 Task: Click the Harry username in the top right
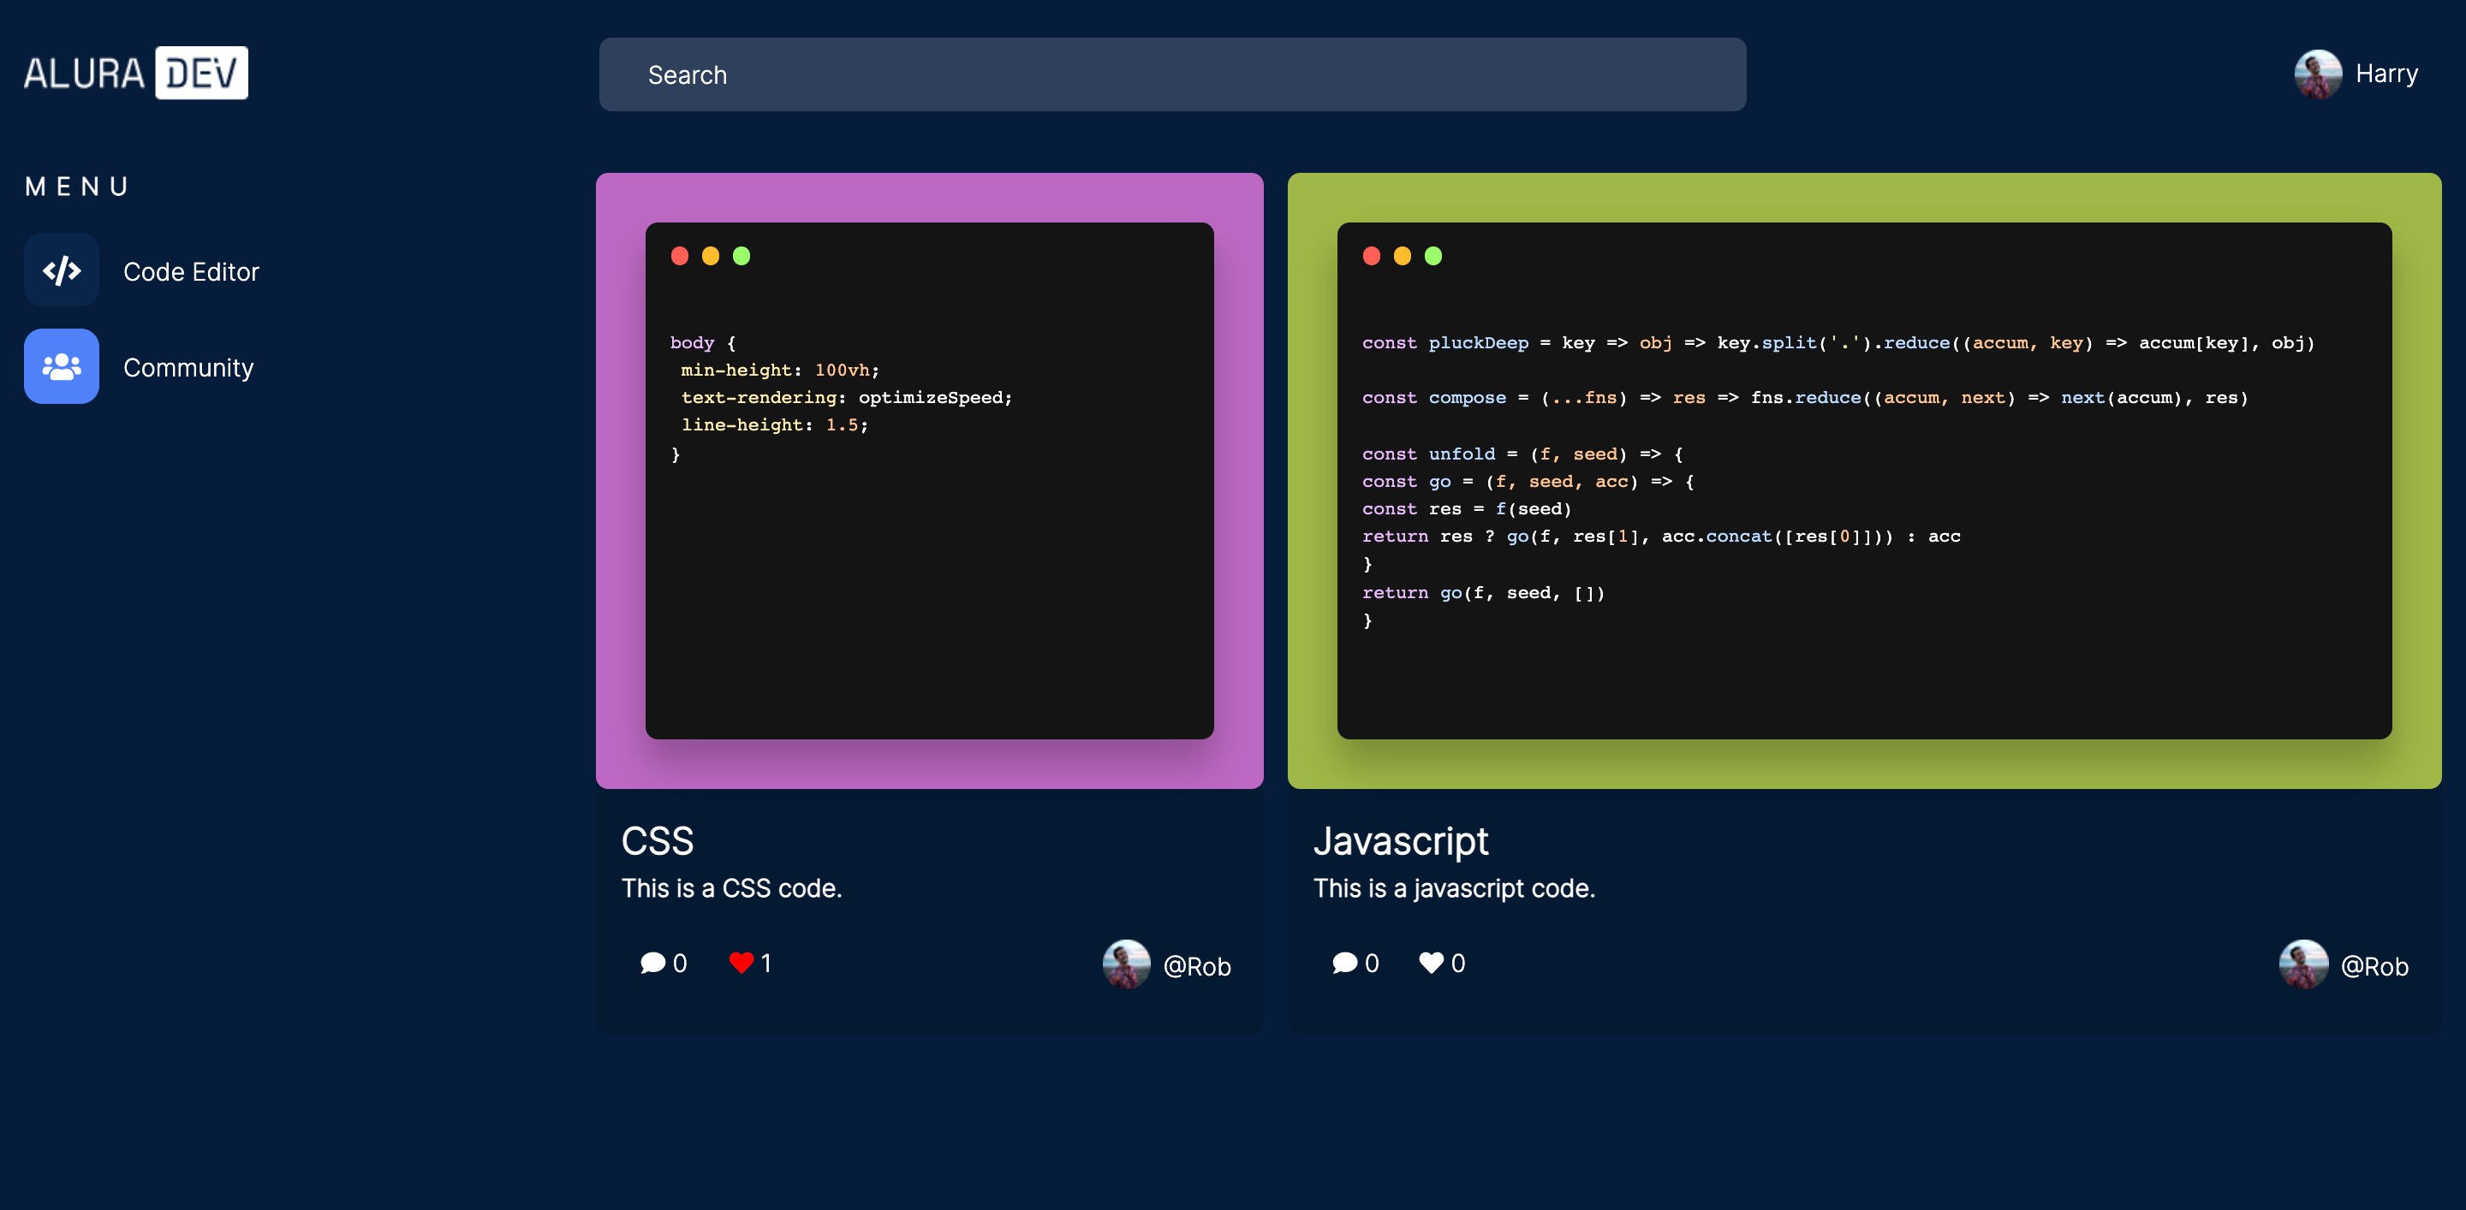point(2386,74)
